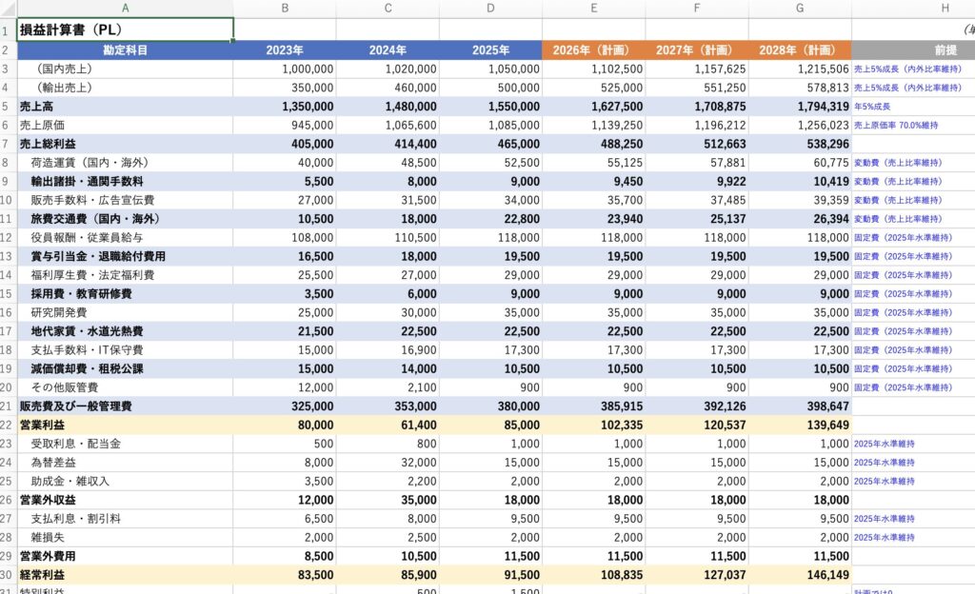
Task: Click the 売上総利益 row label
Action: [125, 144]
